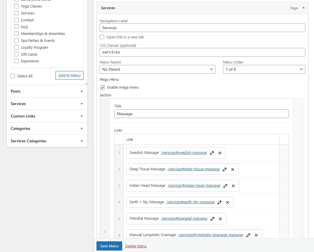Expand the Categories section
Screen dimensions: 314x252
point(47,128)
